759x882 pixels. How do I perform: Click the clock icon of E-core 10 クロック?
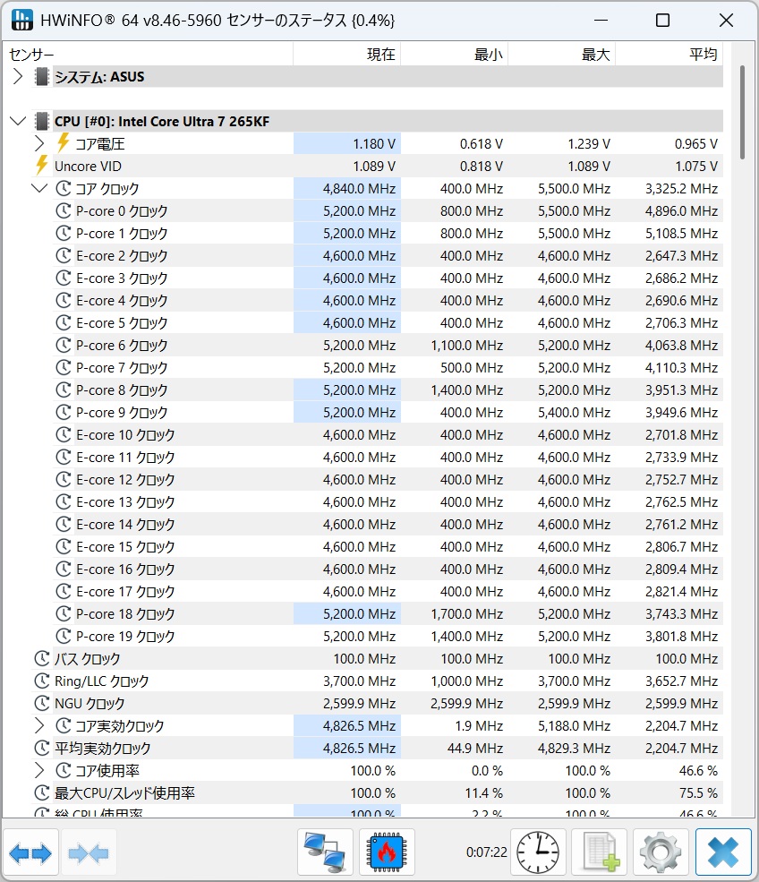tap(63, 435)
